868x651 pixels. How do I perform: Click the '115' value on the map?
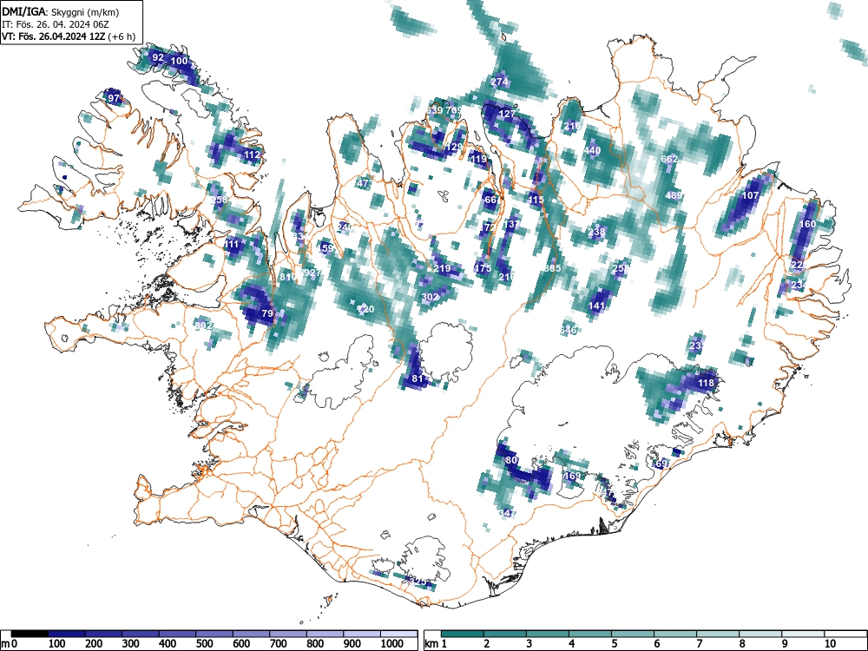click(536, 200)
